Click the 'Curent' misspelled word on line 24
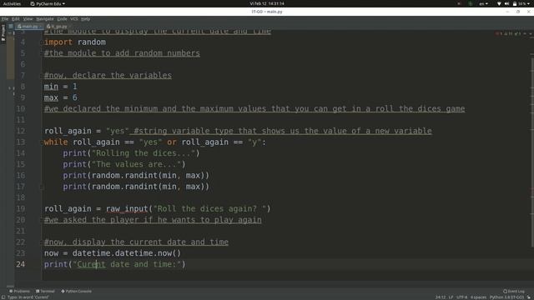 click(91, 264)
